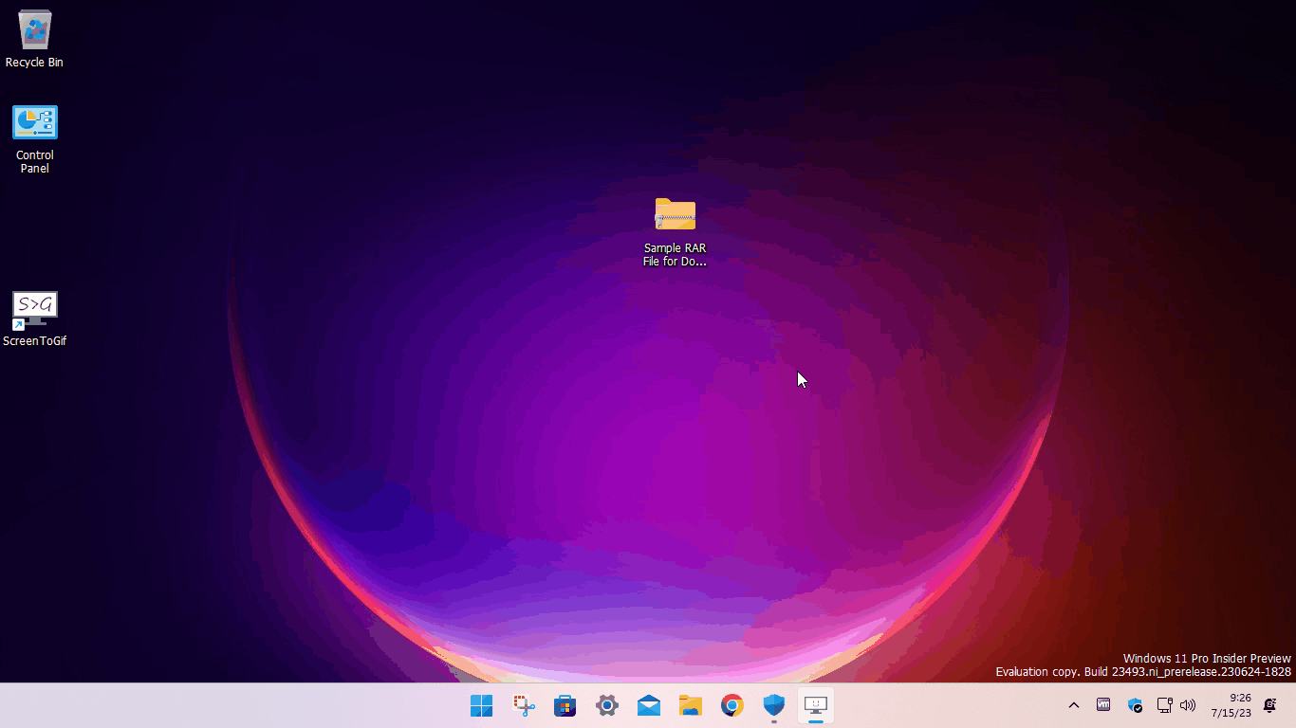Screen dimensions: 1296x728
Task: Select the ScreenToGif desktop shortcut
Action: pyautogui.click(x=35, y=319)
